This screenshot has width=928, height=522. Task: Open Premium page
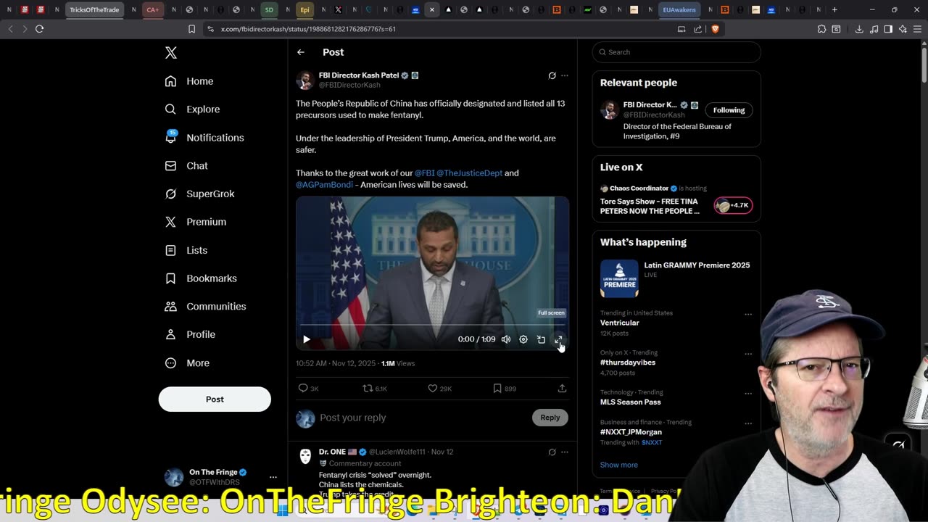(x=196, y=222)
